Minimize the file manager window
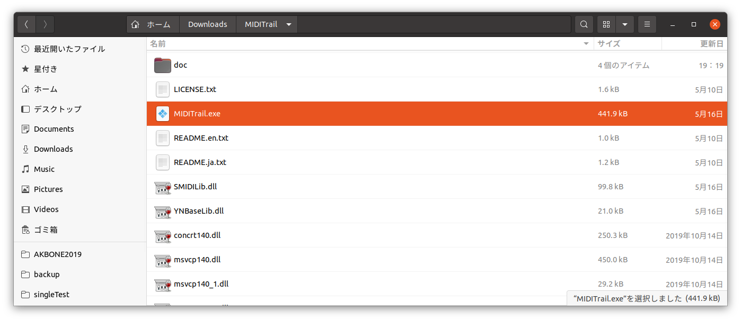This screenshot has width=741, height=321. [673, 24]
